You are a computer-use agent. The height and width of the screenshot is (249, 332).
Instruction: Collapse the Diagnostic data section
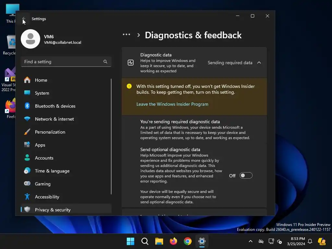pos(259,63)
